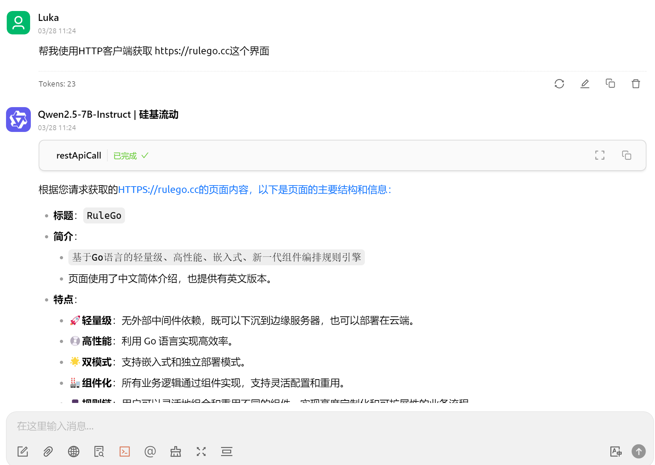This screenshot has height=465, width=655.
Task: Attach a file with the paperclip icon
Action: [48, 452]
